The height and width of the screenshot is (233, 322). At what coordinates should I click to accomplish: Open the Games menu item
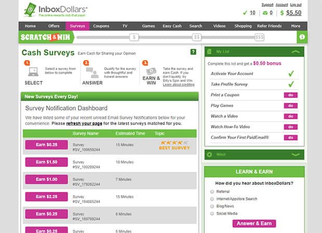[x=148, y=26]
